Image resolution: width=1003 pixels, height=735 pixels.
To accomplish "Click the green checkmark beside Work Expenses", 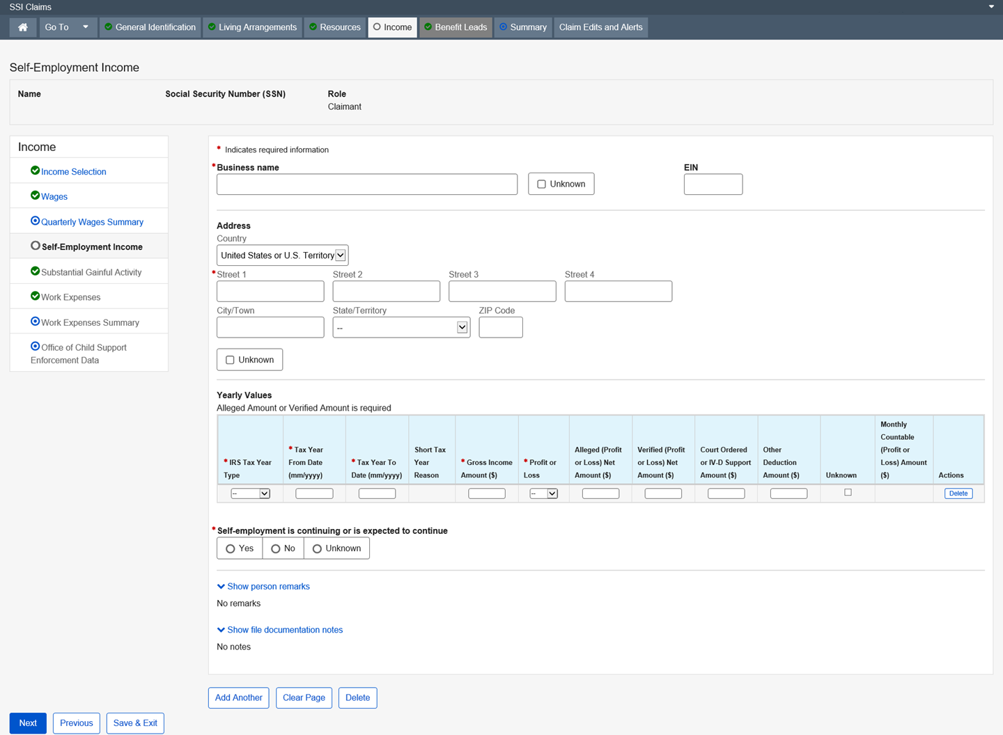I will (35, 296).
